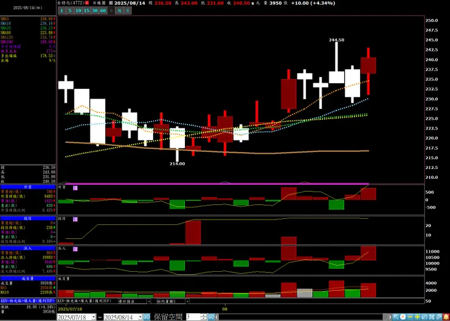The height and width of the screenshot is (321, 450).
Task: Click the undo curved arrow icon
Action: [424, 317]
